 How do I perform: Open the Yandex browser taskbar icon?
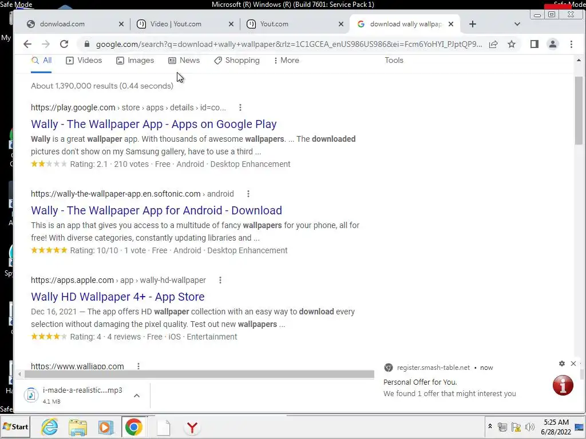pos(192,427)
